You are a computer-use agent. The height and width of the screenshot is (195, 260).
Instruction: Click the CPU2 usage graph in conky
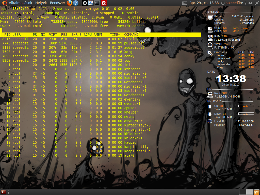[x=247, y=31]
